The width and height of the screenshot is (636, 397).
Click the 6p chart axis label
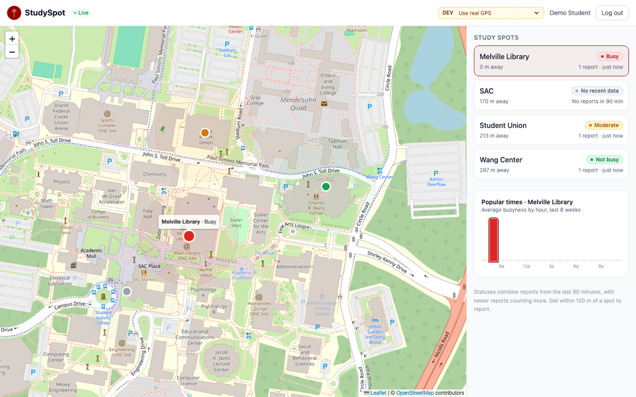point(576,266)
